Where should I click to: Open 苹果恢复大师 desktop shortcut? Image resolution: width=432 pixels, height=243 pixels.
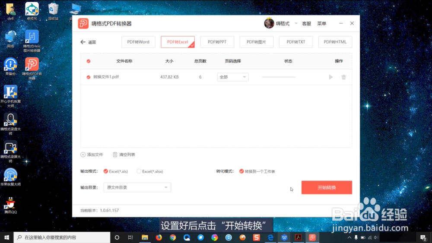(10, 177)
